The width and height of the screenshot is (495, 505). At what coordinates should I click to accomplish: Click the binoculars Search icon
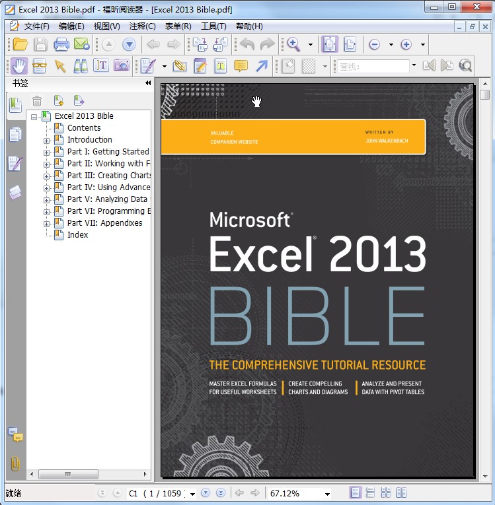point(81,65)
